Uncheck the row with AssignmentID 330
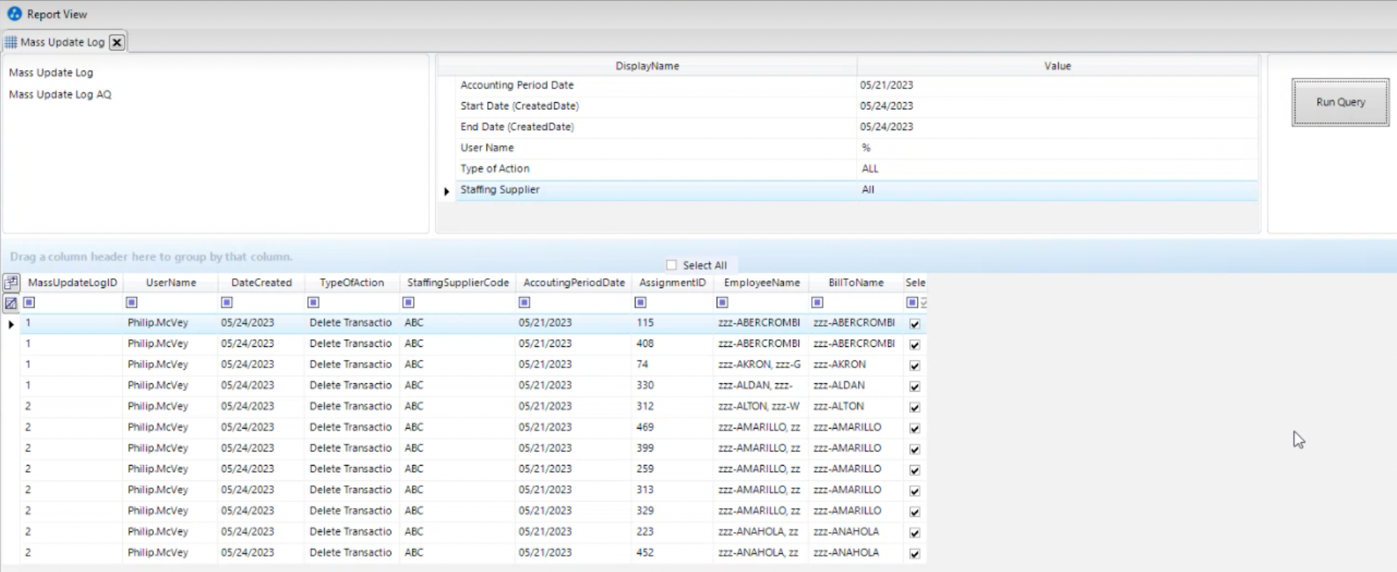 [915, 387]
